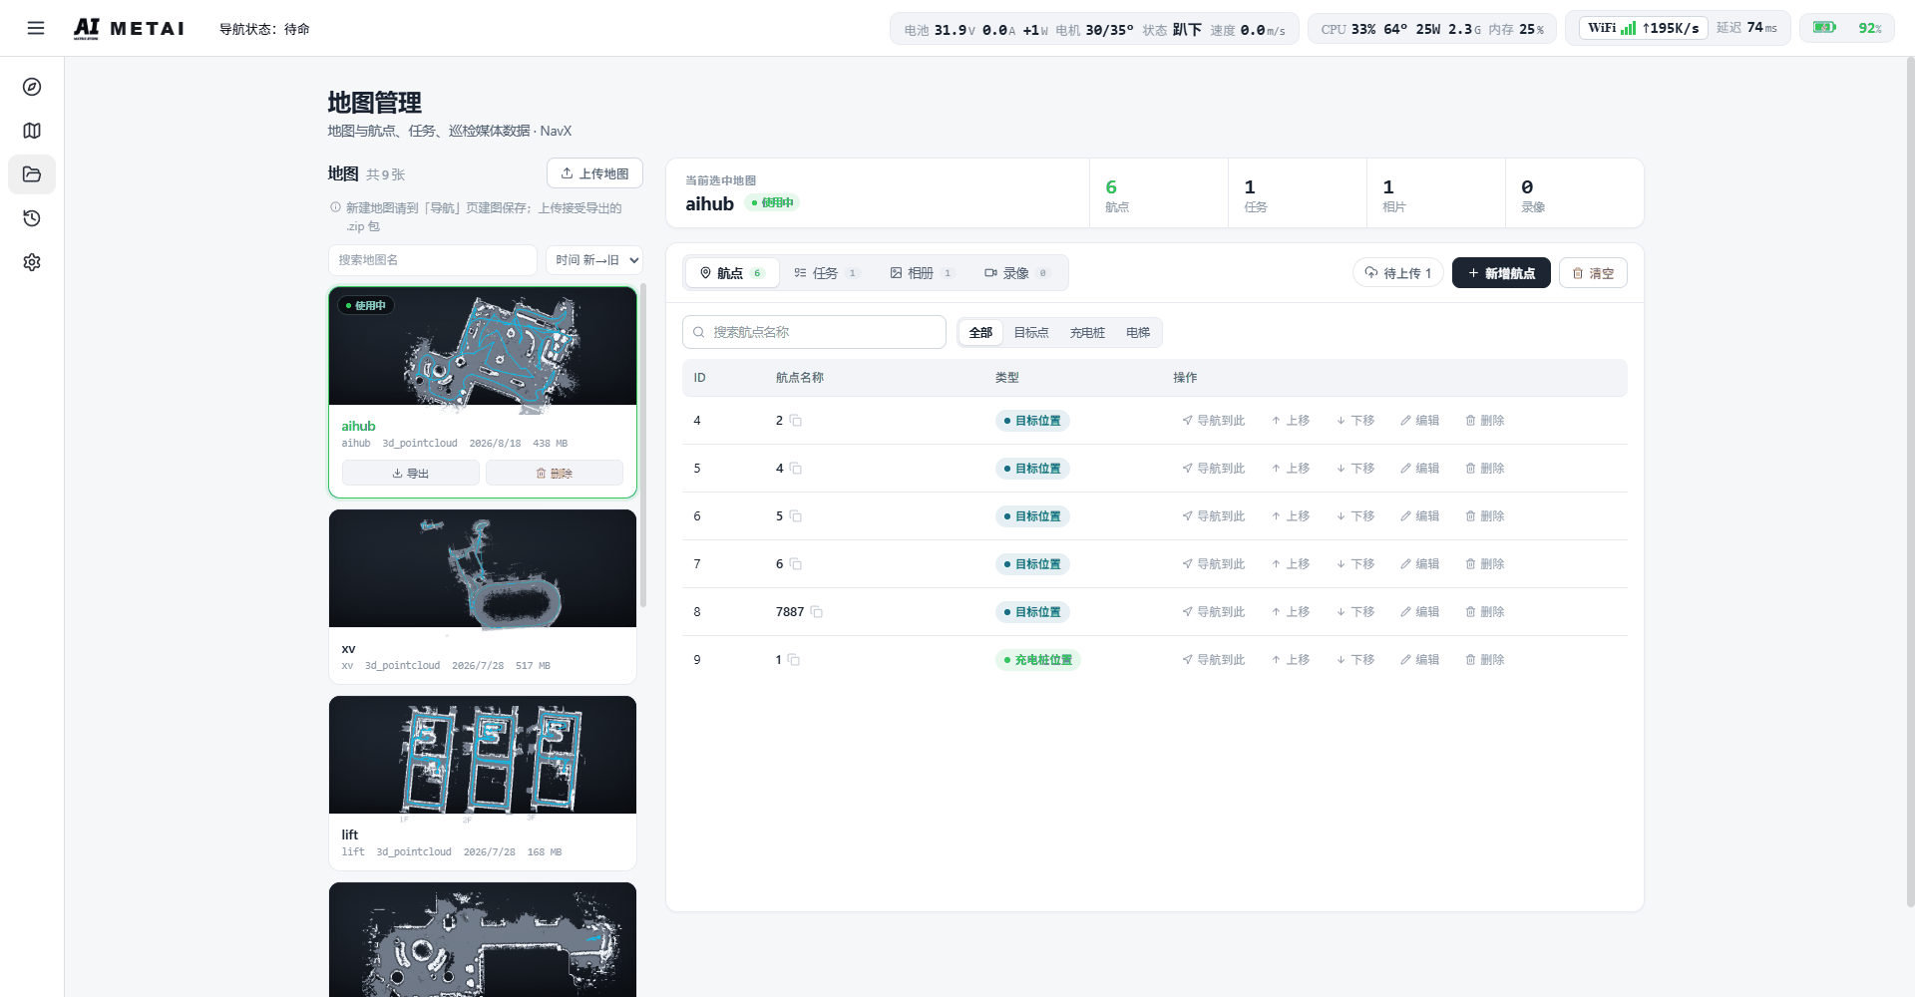
Task: Move waypoint ID 8 down
Action: click(1355, 612)
